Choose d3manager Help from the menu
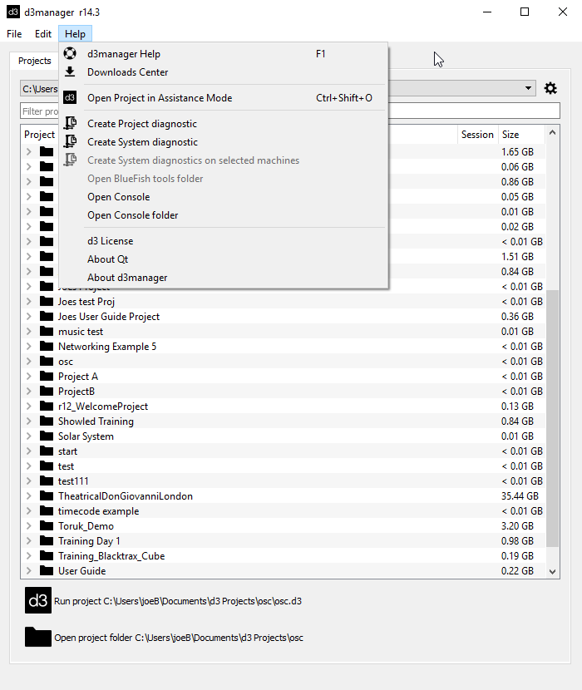This screenshot has width=582, height=690. [x=224, y=54]
